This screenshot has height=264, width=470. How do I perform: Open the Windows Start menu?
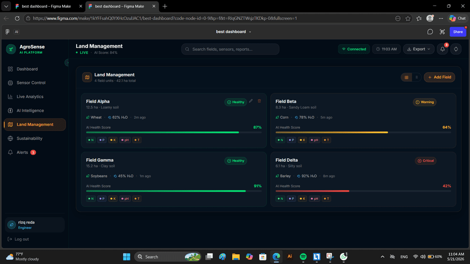pyautogui.click(x=127, y=257)
